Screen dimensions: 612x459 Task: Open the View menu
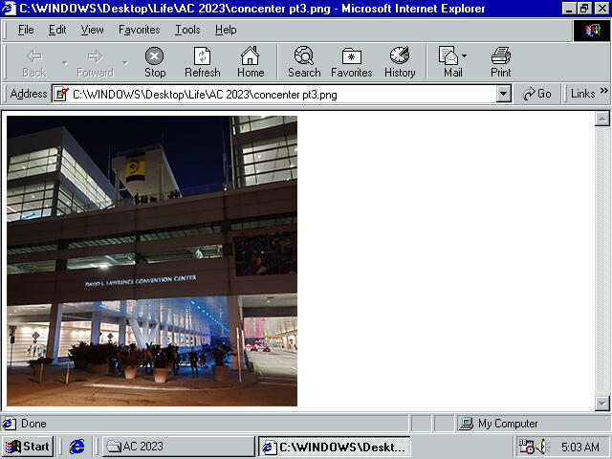(92, 30)
